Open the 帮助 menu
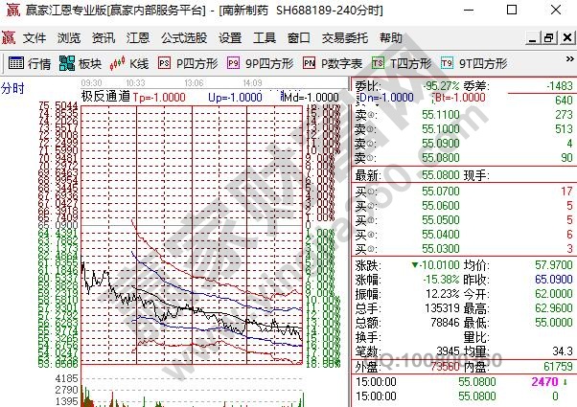577x407 pixels. [x=391, y=38]
